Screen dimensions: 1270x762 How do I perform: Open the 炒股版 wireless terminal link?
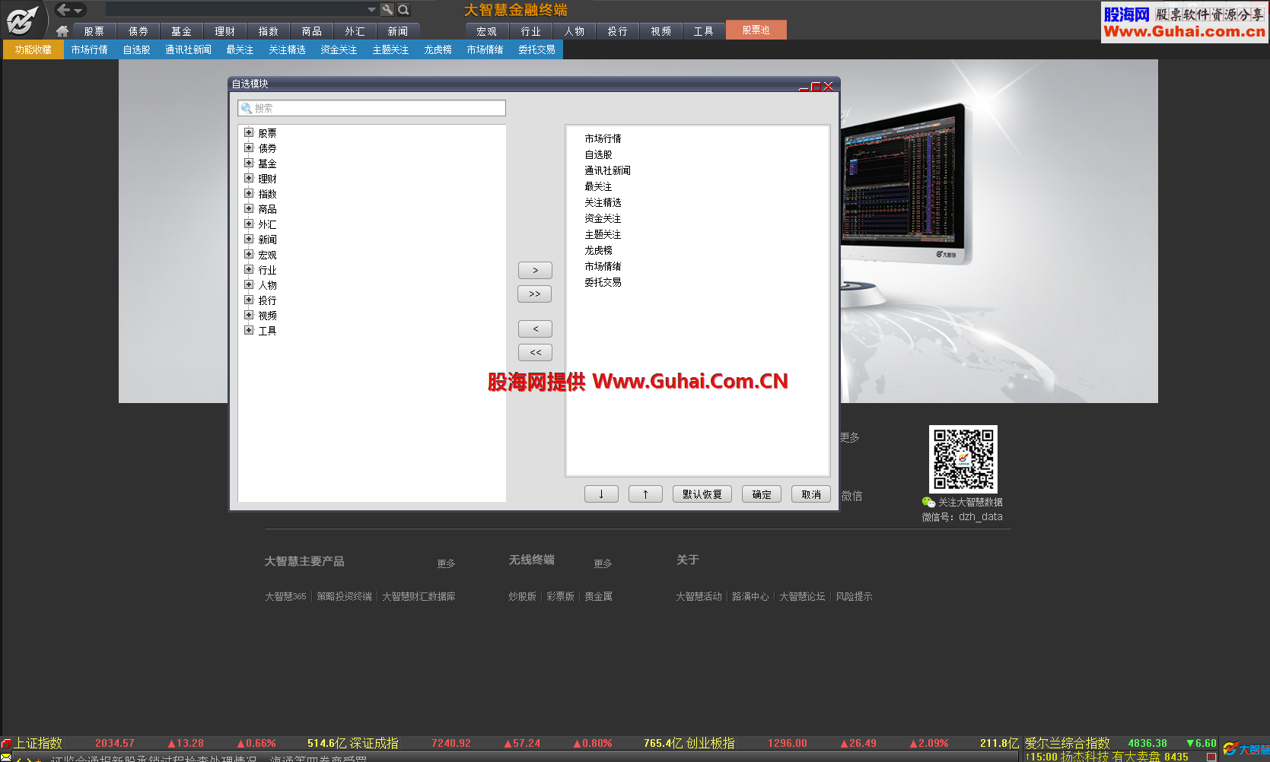click(x=522, y=596)
